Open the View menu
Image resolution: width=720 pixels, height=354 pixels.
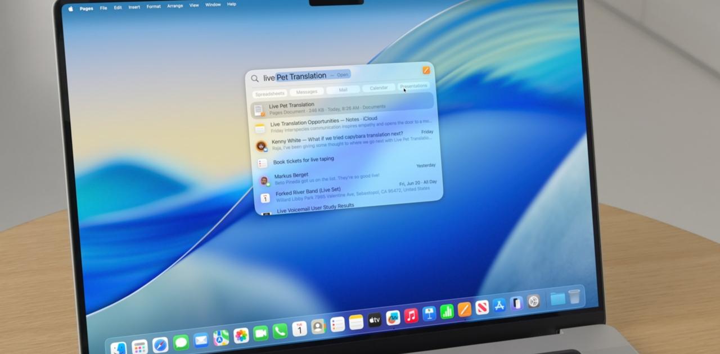click(194, 6)
